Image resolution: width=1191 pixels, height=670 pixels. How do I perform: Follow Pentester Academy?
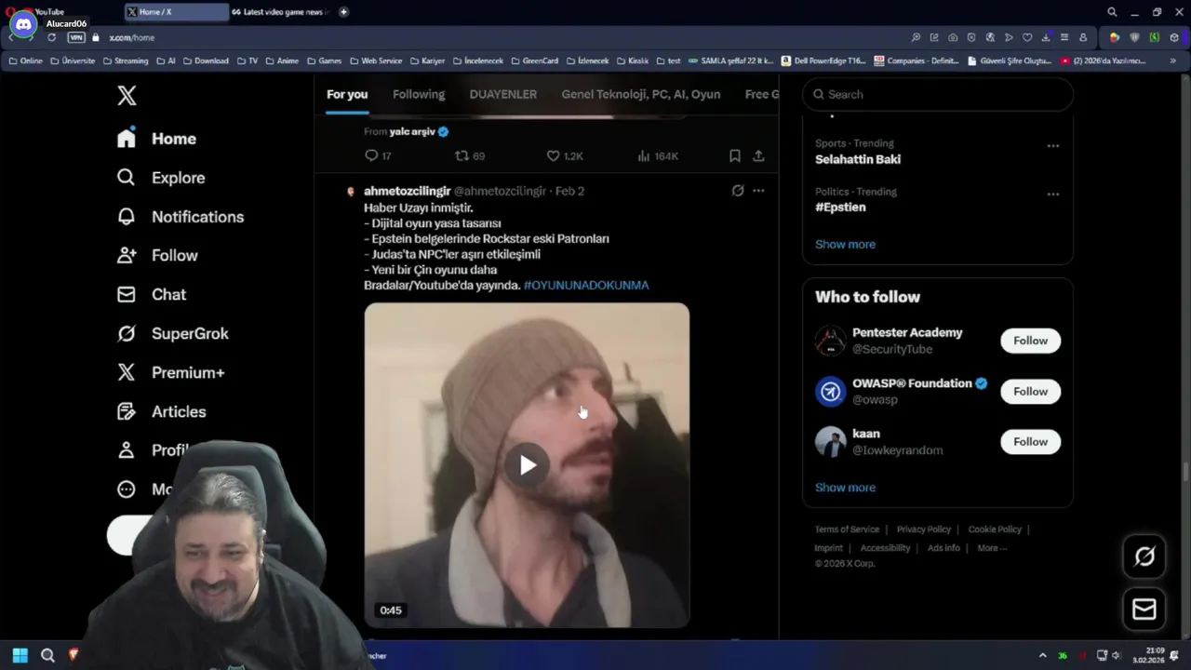(1030, 341)
